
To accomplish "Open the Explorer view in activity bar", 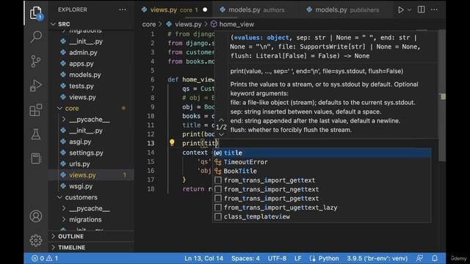I will click(36, 13).
